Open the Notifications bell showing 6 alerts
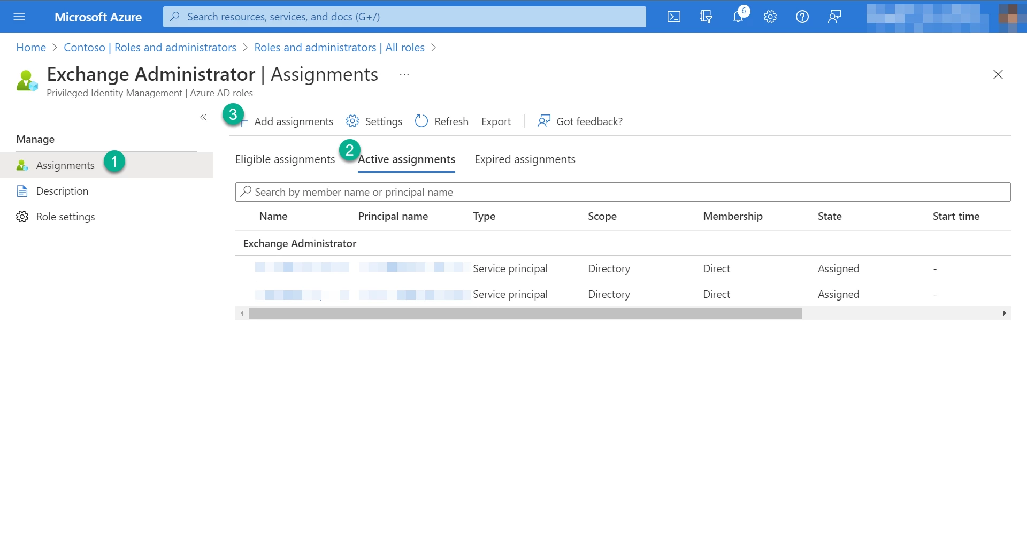Screen dimensions: 1027x553 (x=738, y=17)
